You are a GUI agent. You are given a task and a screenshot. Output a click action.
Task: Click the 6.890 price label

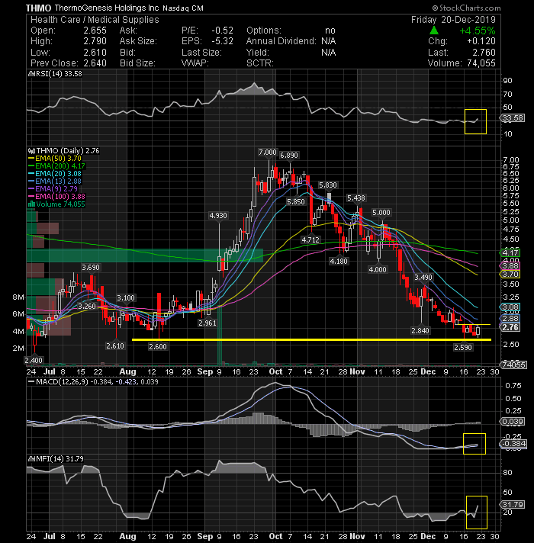[x=289, y=155]
